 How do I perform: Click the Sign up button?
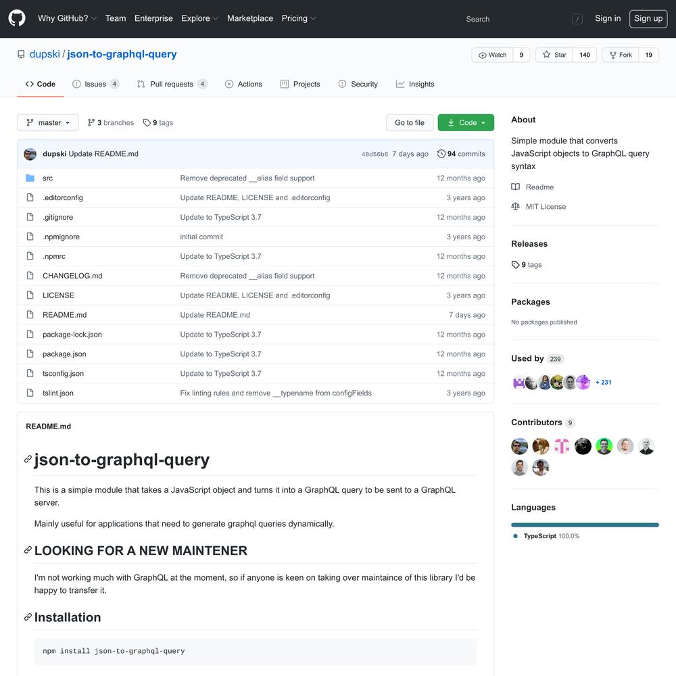(x=648, y=18)
